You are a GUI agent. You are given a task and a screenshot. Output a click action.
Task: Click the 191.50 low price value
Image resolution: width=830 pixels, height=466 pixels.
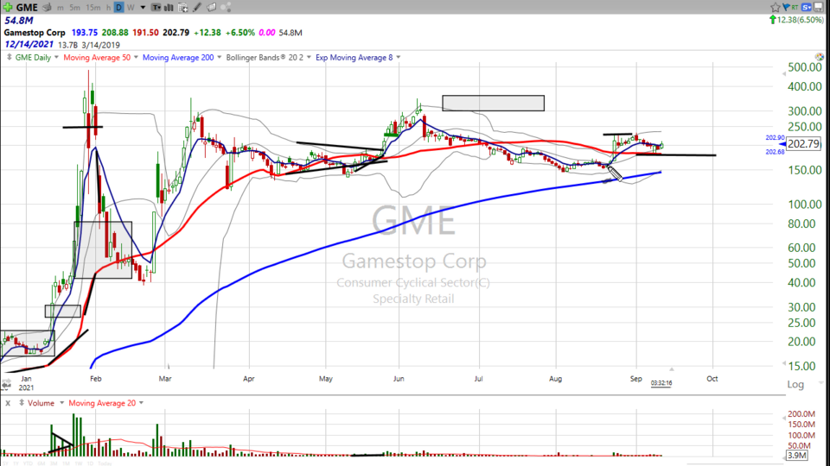click(145, 32)
